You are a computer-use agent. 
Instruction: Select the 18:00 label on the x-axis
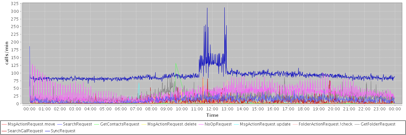click(x=303, y=109)
